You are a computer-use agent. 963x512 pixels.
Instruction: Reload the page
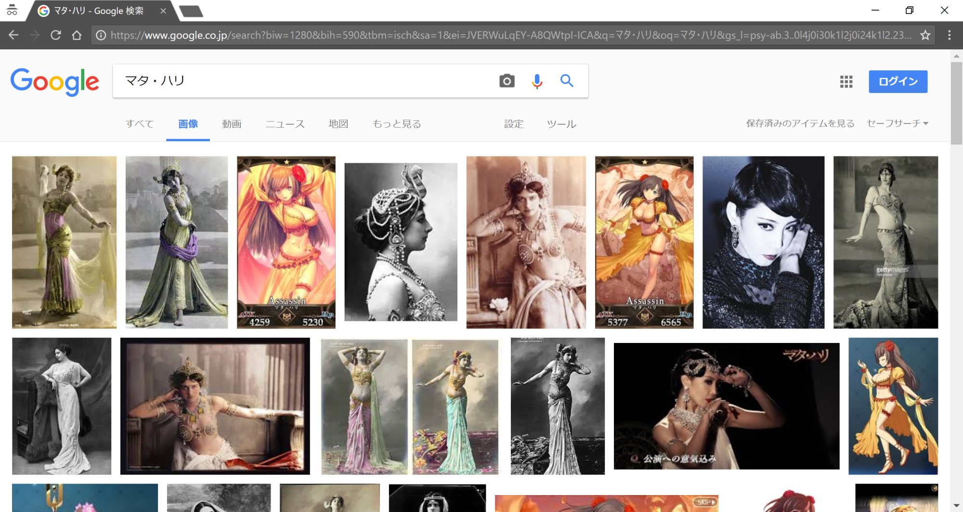[x=56, y=35]
